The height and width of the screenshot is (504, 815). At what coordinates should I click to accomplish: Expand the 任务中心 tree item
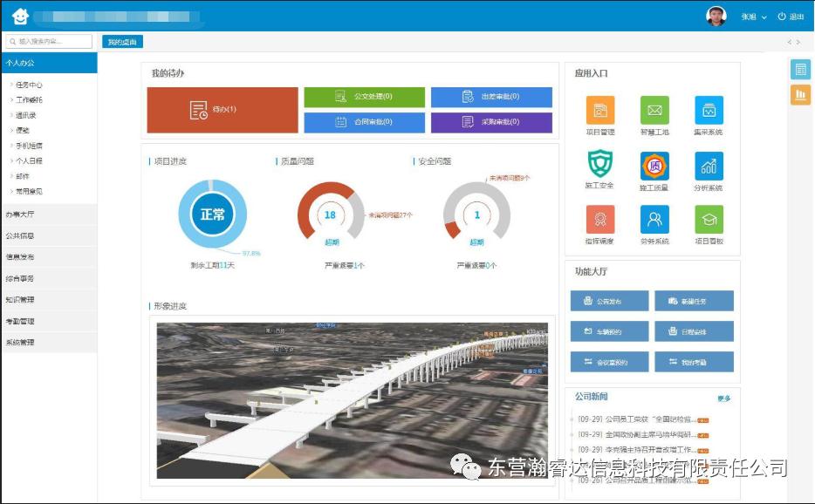(28, 85)
